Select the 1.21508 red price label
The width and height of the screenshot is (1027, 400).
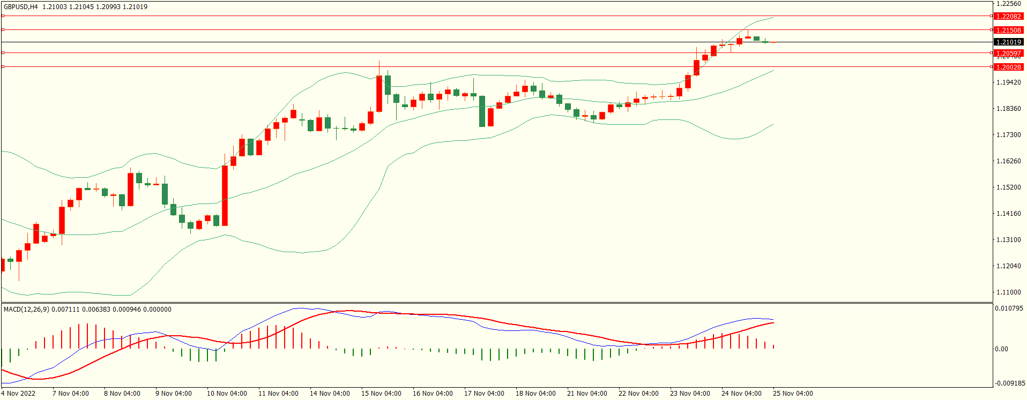(1008, 31)
